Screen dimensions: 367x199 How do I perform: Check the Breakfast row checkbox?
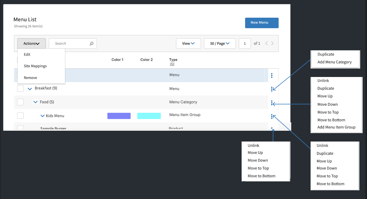coord(20,88)
